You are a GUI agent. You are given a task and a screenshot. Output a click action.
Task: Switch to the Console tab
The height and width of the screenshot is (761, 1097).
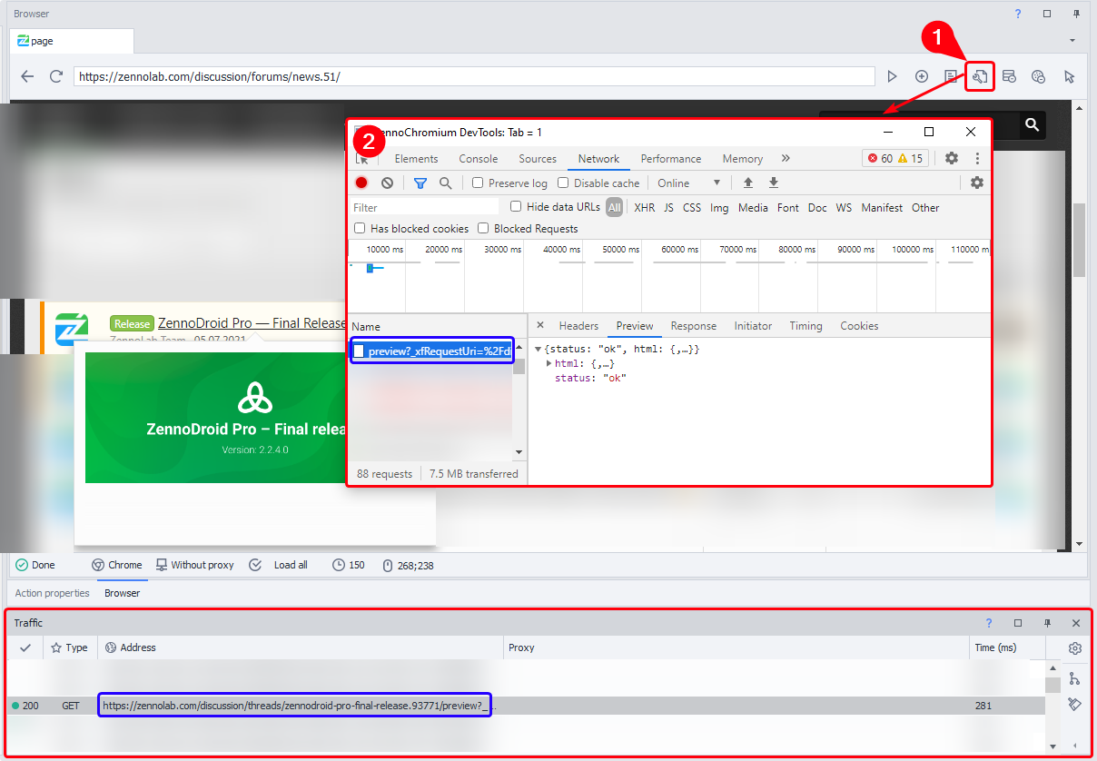click(x=478, y=158)
